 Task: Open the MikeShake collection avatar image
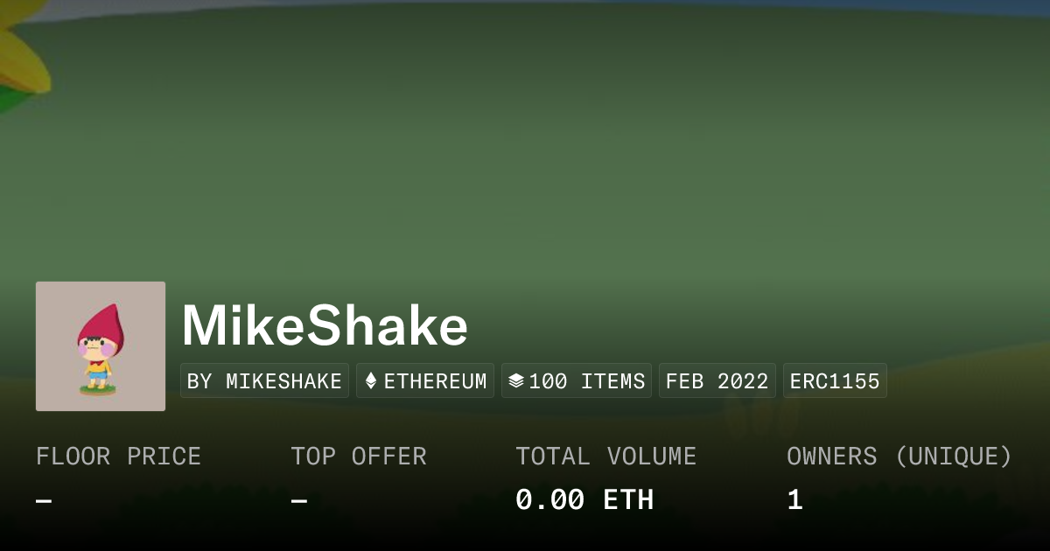point(101,346)
